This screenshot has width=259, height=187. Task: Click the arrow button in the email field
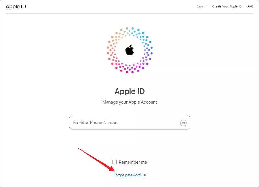pos(184,123)
